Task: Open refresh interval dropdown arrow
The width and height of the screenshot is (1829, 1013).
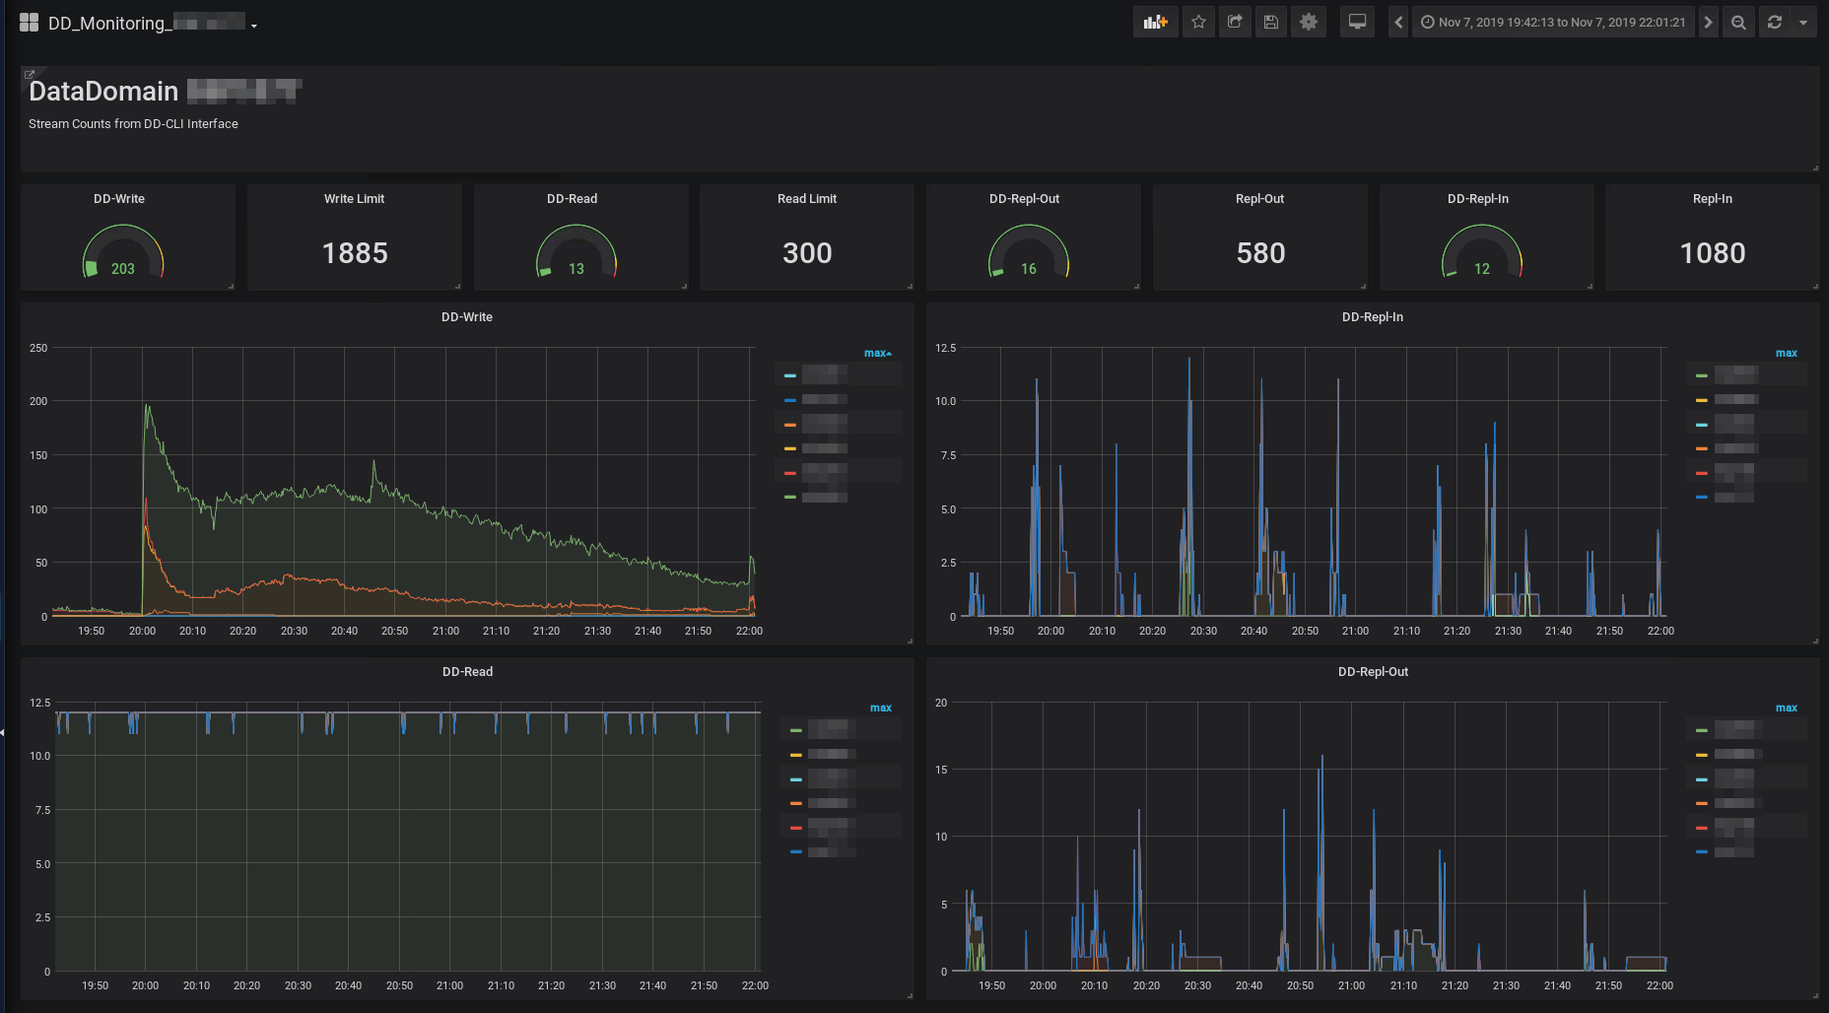Action: (x=1803, y=22)
